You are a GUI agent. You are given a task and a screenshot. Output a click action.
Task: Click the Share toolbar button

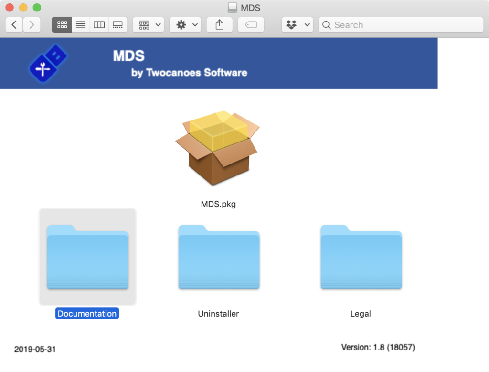point(220,25)
